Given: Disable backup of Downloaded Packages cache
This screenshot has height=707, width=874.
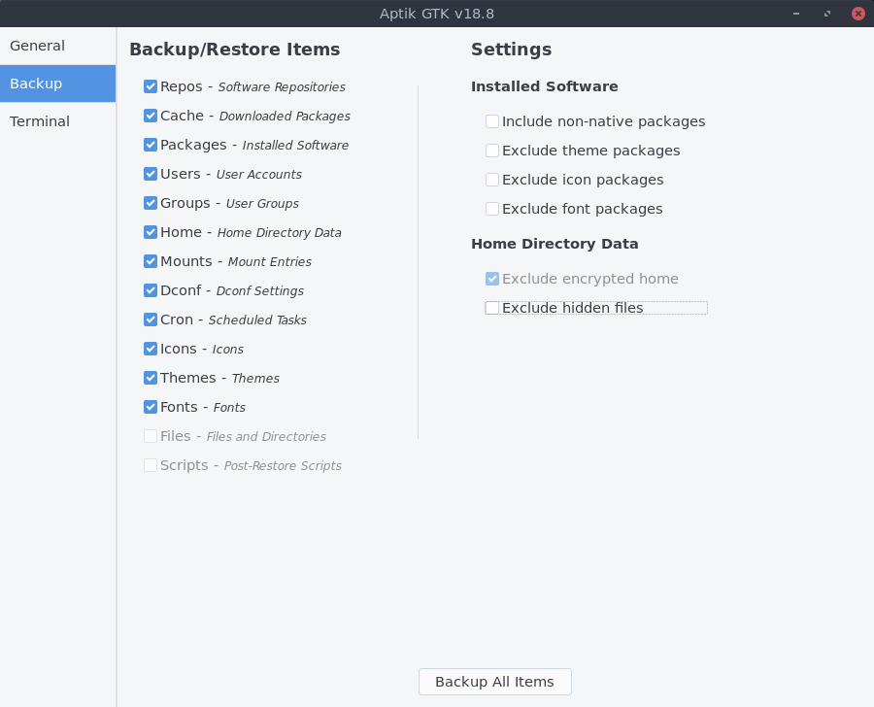Looking at the screenshot, I should [151, 116].
